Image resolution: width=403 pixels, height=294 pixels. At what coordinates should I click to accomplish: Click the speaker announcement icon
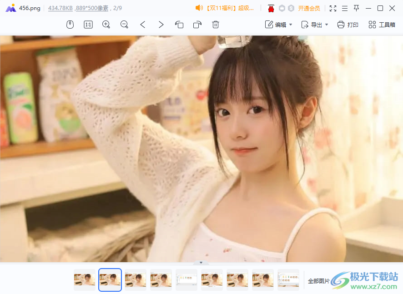pos(199,8)
